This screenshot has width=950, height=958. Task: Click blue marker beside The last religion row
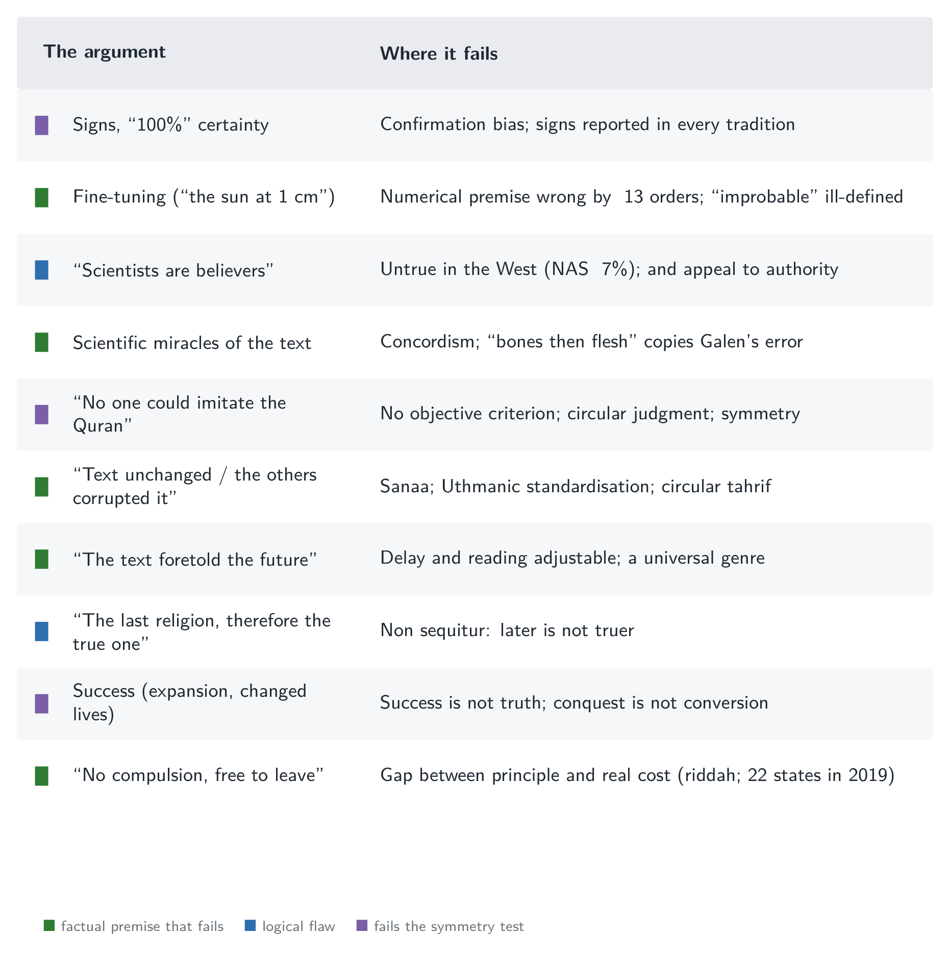point(42,632)
